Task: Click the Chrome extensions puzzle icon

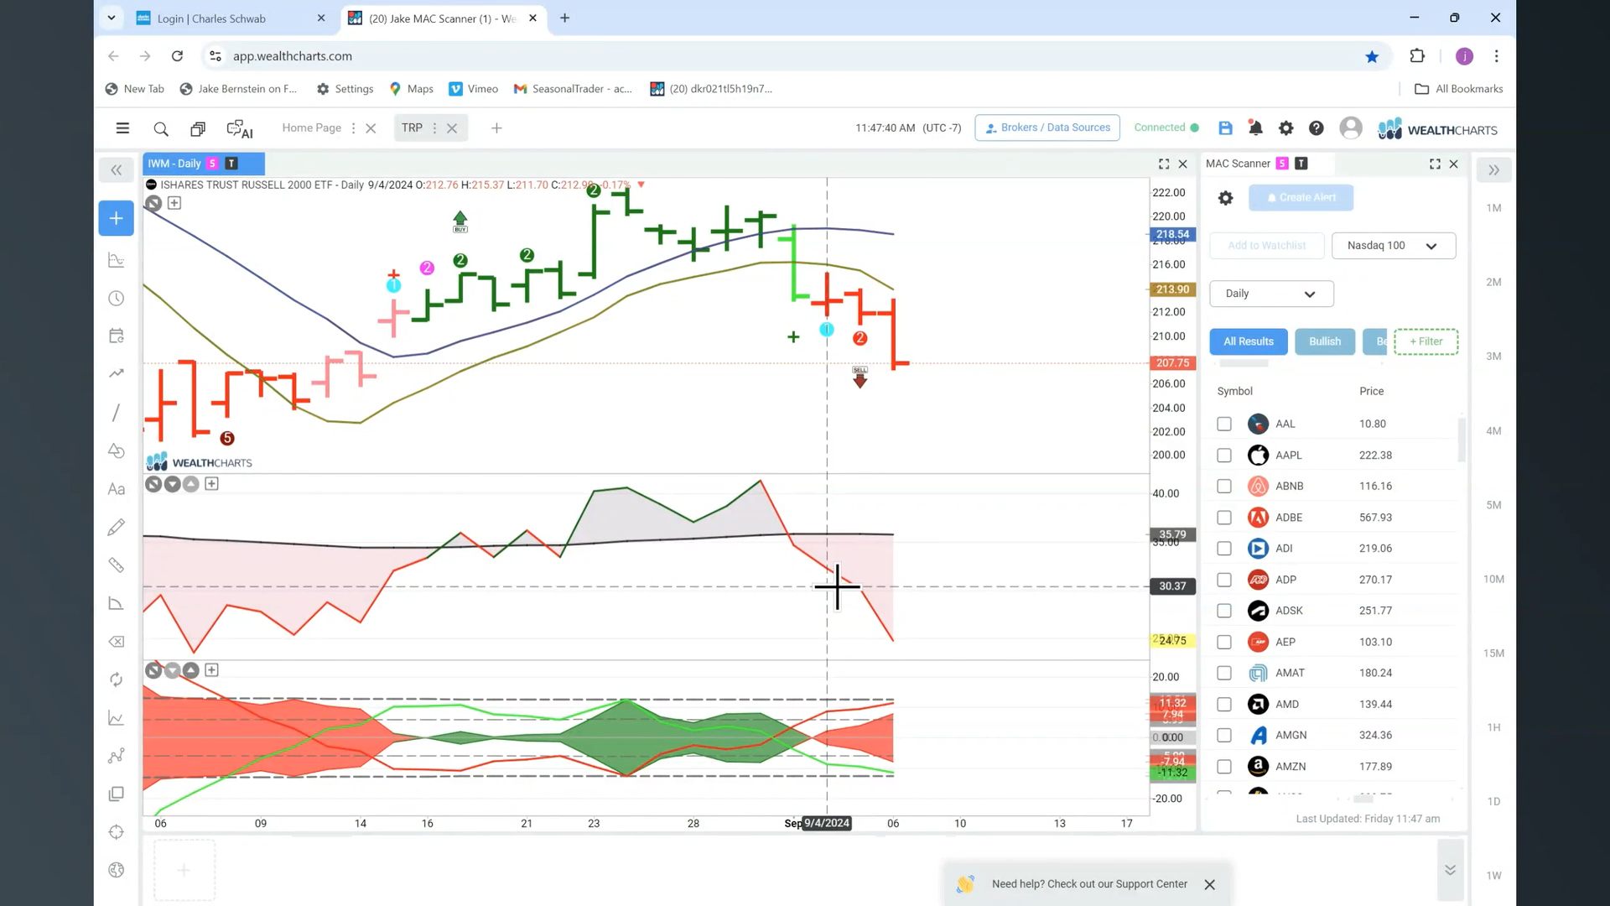Action: [1417, 56]
